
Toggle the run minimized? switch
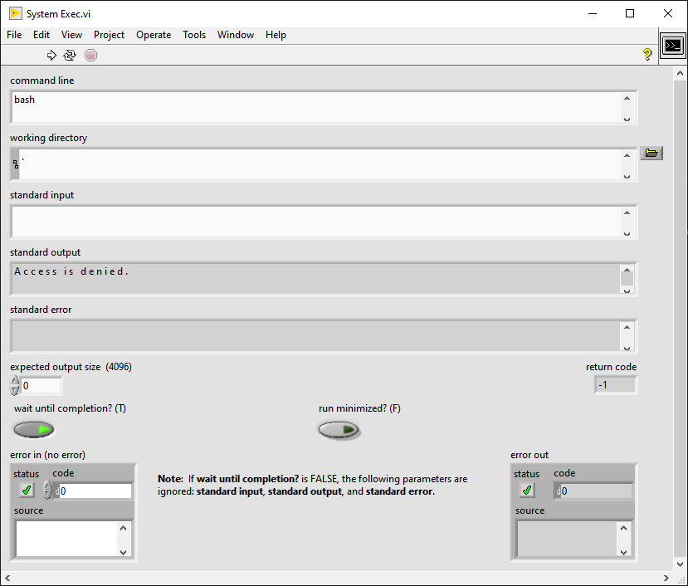coord(339,430)
